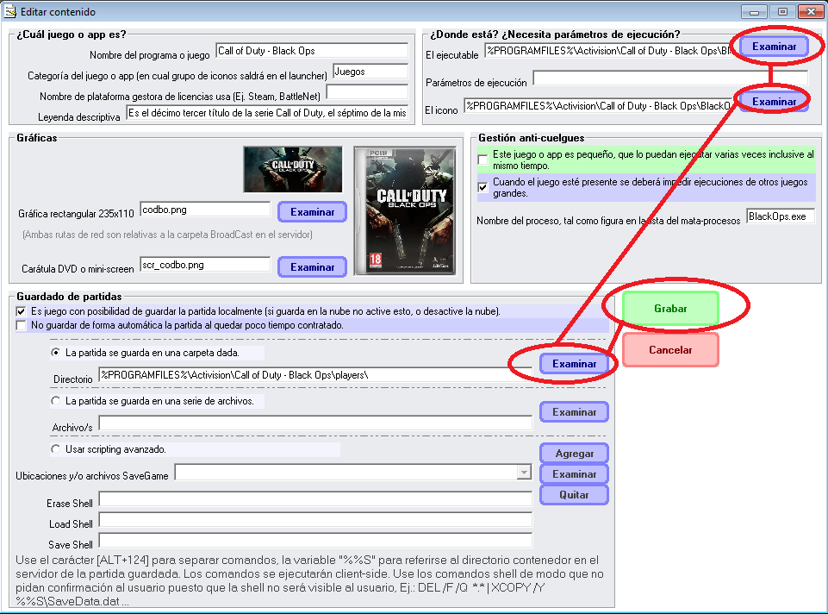Close the Editar contenido window
The width and height of the screenshot is (828, 614).
[811, 11]
